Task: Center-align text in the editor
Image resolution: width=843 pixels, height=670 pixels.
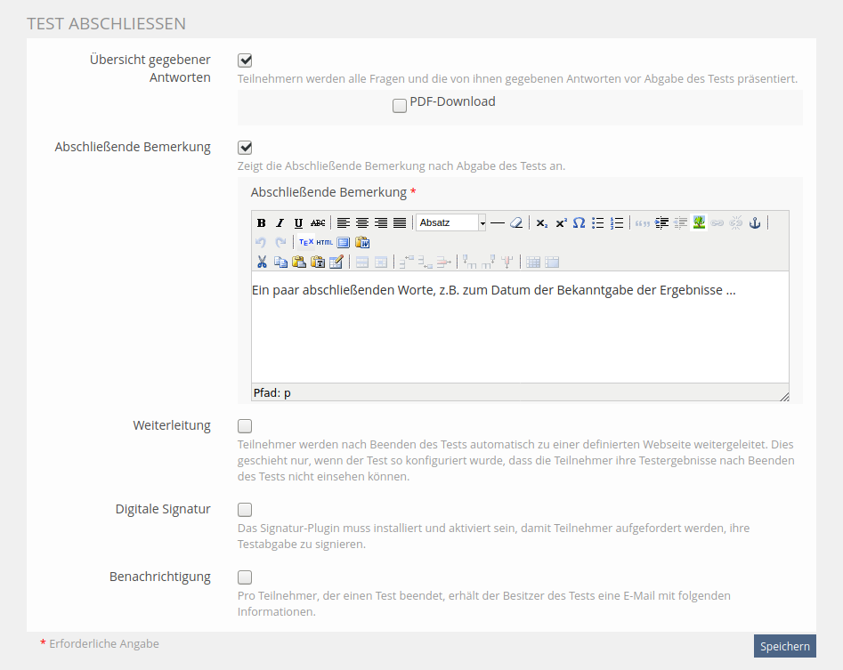Action: click(362, 223)
